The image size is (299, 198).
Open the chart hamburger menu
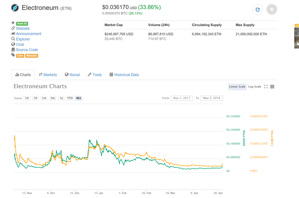272,87
